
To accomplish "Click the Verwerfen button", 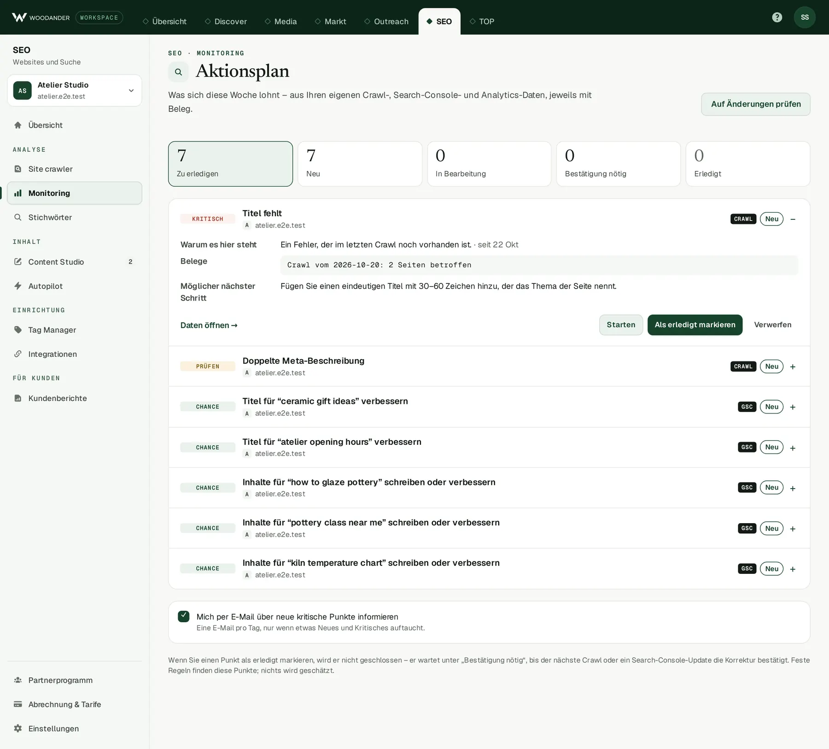I will [772, 325].
